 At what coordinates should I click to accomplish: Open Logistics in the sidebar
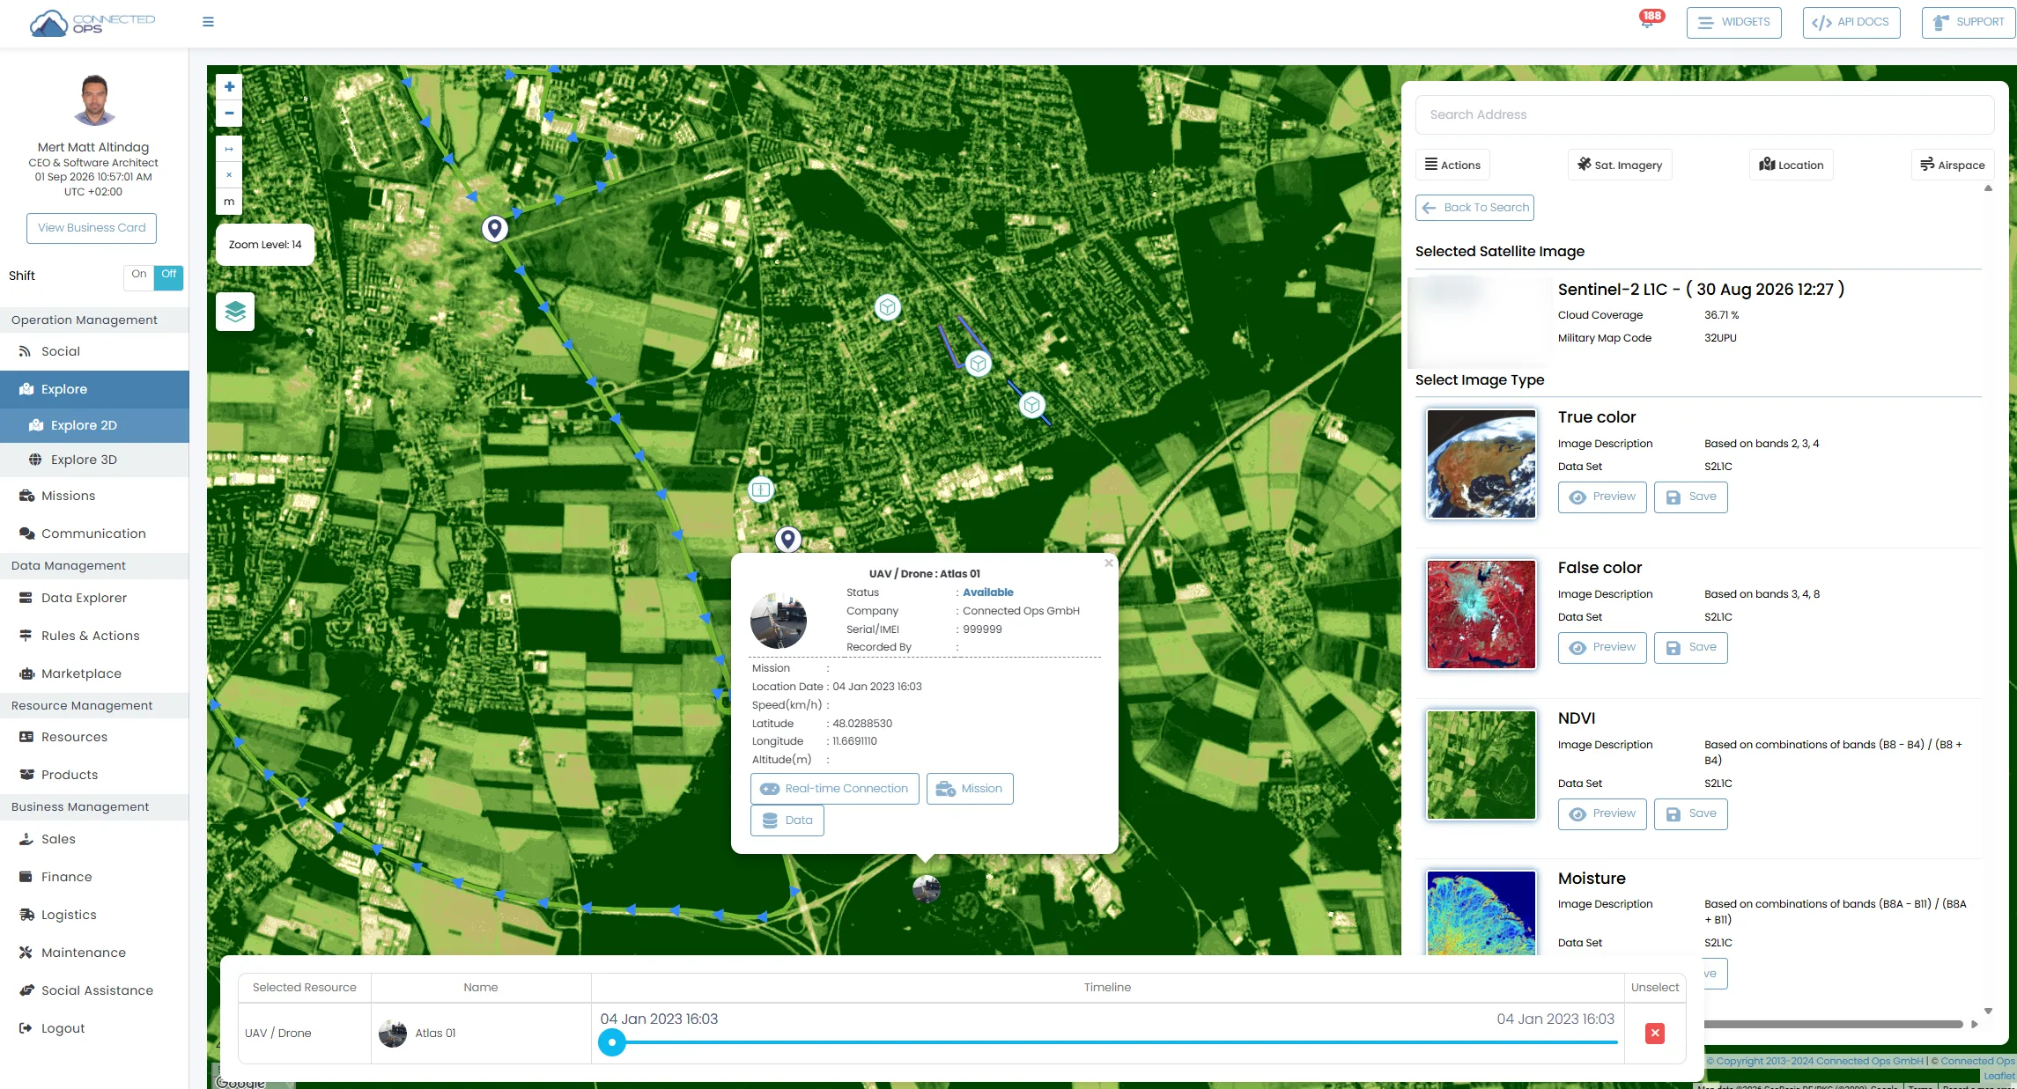pyautogui.click(x=94, y=915)
